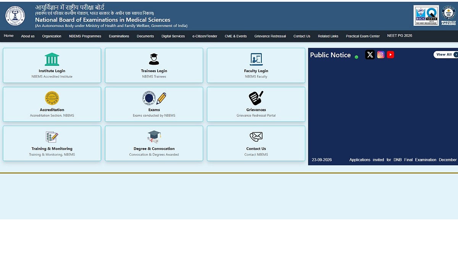Expand the CME & Events menu

pos(236,36)
